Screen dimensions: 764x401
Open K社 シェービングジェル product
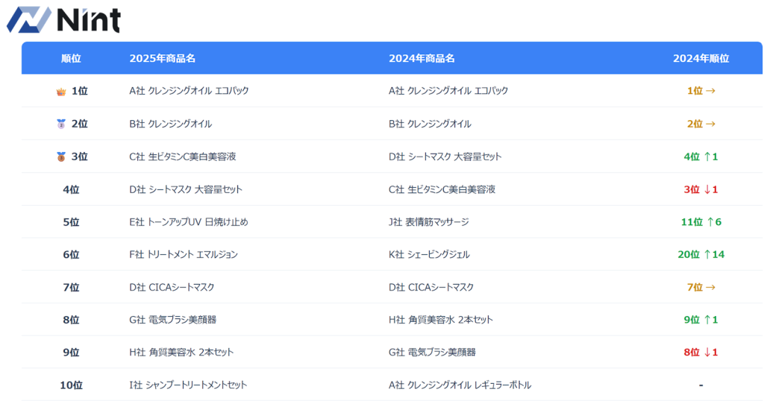[429, 255]
